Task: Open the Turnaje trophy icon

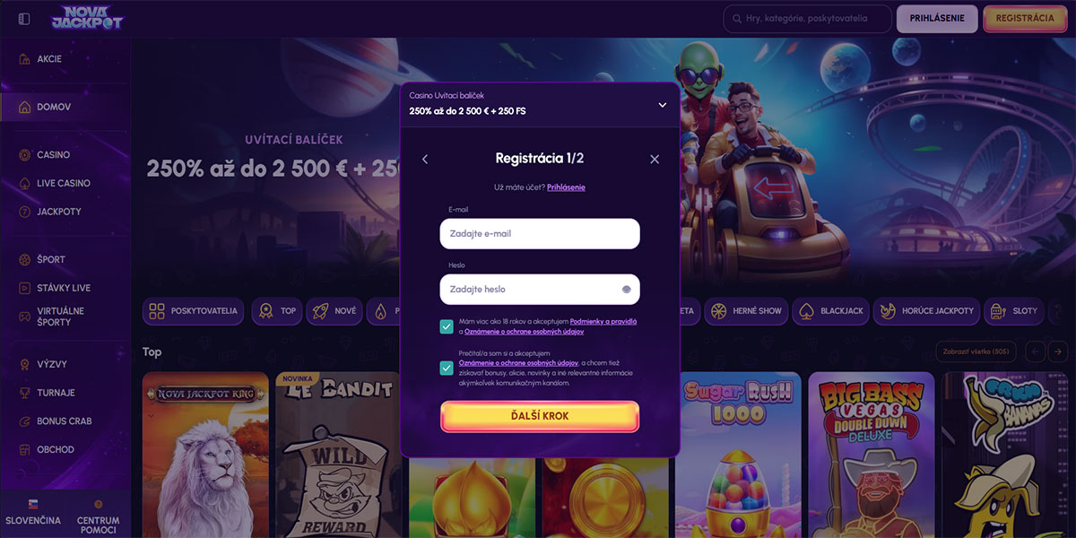Action: click(x=25, y=393)
